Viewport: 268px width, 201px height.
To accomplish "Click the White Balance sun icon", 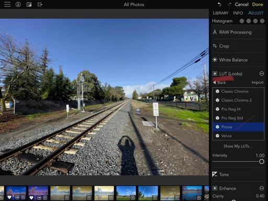I will (215, 60).
